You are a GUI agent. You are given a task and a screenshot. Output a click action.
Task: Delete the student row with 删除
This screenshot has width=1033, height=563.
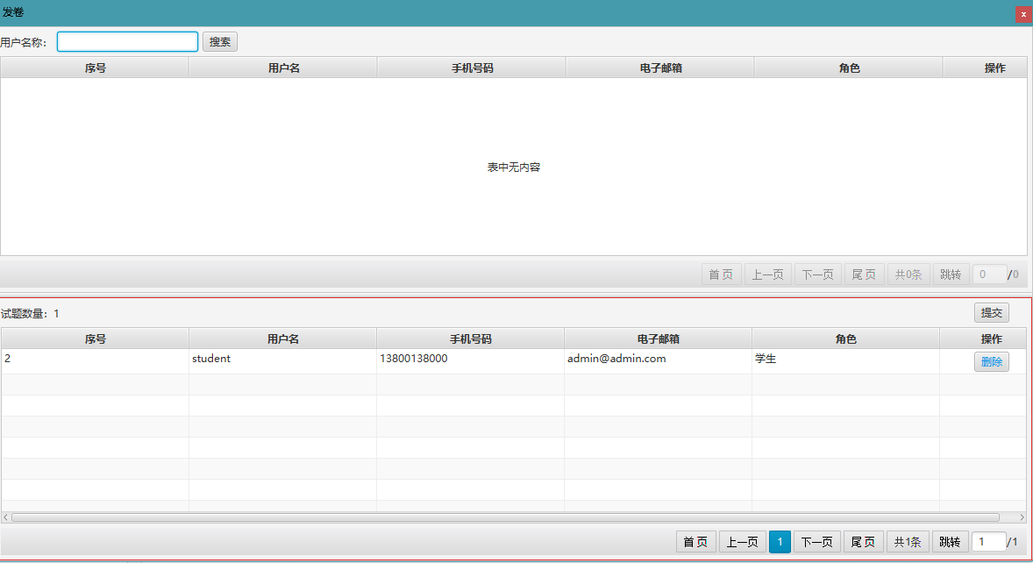(x=991, y=361)
